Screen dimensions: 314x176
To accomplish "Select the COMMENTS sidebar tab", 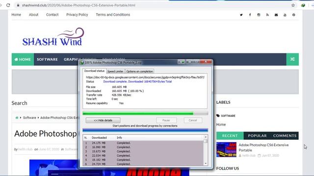I will coord(285,136).
